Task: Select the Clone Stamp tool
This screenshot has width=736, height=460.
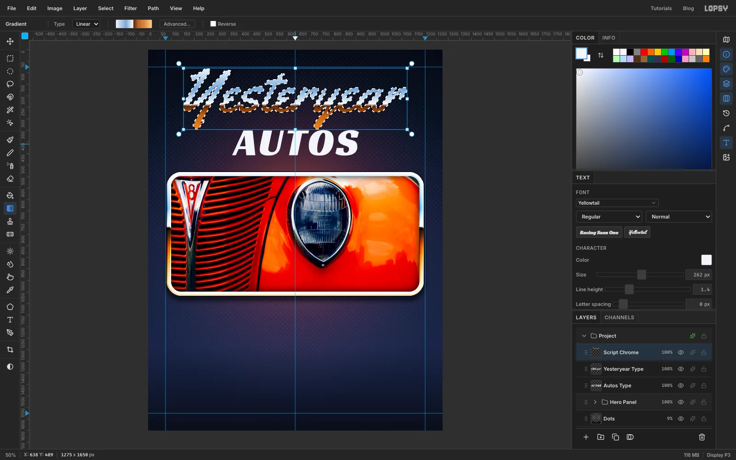Action: [x=10, y=221]
